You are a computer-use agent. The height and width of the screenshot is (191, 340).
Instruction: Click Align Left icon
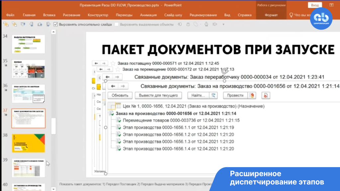click(48, 25)
